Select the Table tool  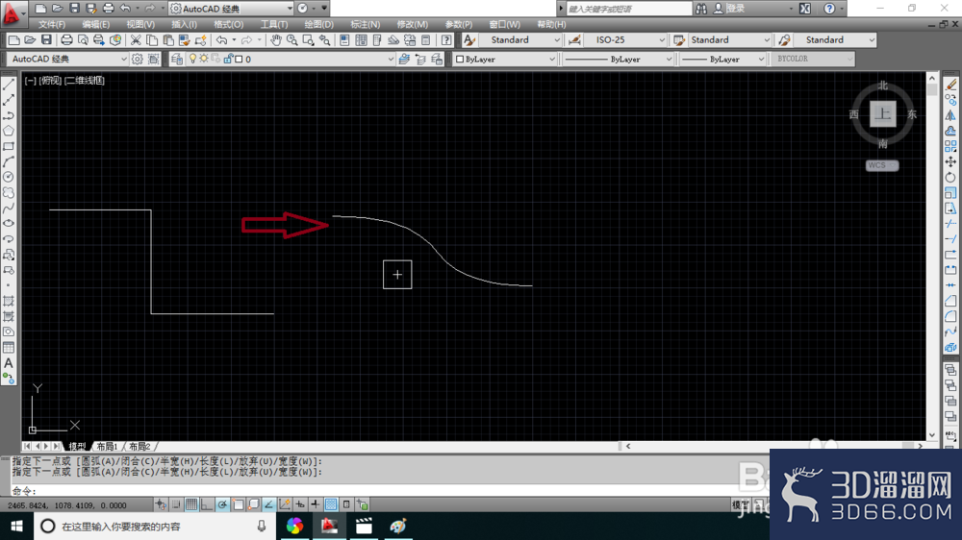(9, 348)
